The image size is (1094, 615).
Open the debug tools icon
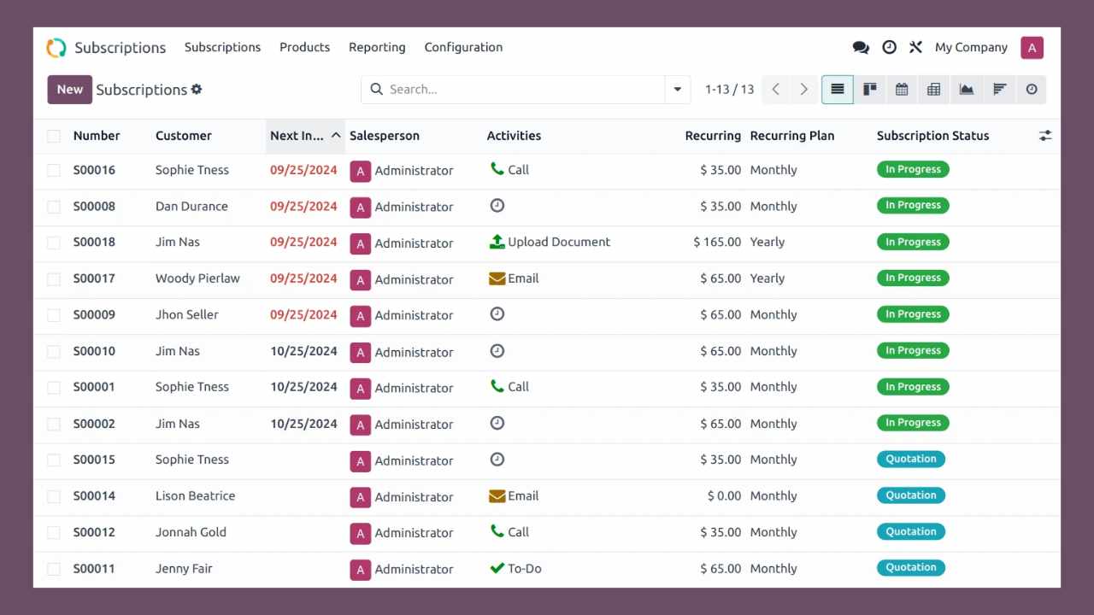(x=915, y=48)
